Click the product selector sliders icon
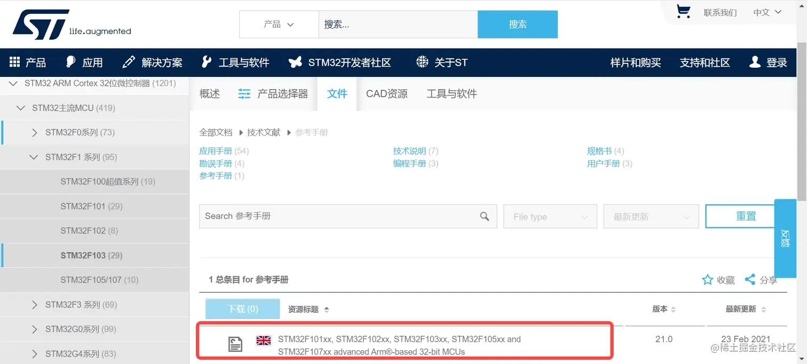Viewport: 807px width, 364px height. (244, 94)
